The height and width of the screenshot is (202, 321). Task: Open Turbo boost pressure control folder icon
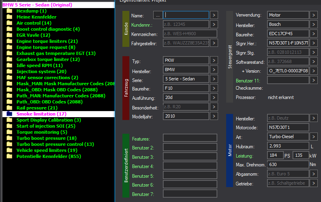point(9,144)
